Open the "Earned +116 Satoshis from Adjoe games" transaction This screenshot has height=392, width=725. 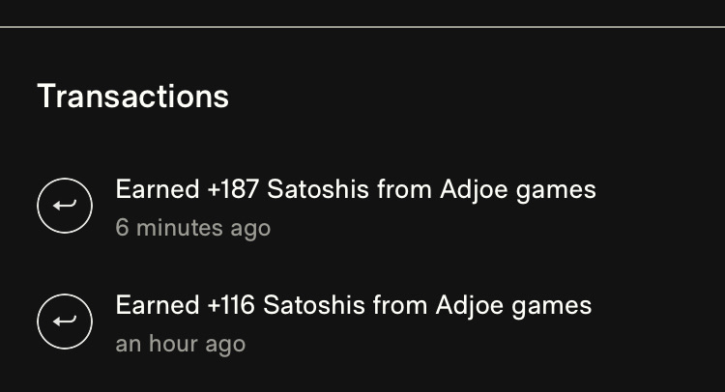pyautogui.click(x=353, y=306)
